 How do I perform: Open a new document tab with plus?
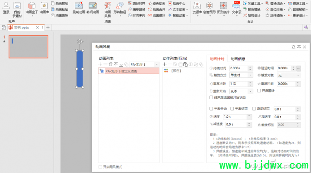pos(48,28)
